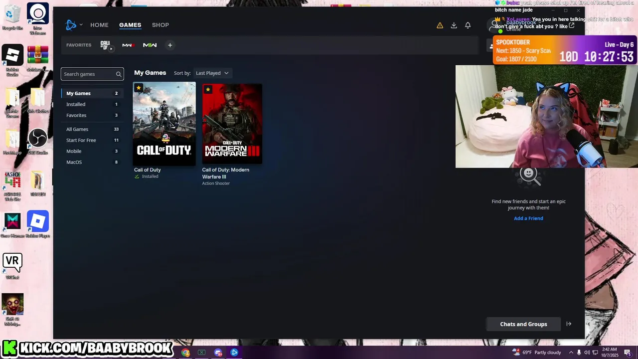Select the MacOS category
Screen dimensions: 638x359
(92, 162)
